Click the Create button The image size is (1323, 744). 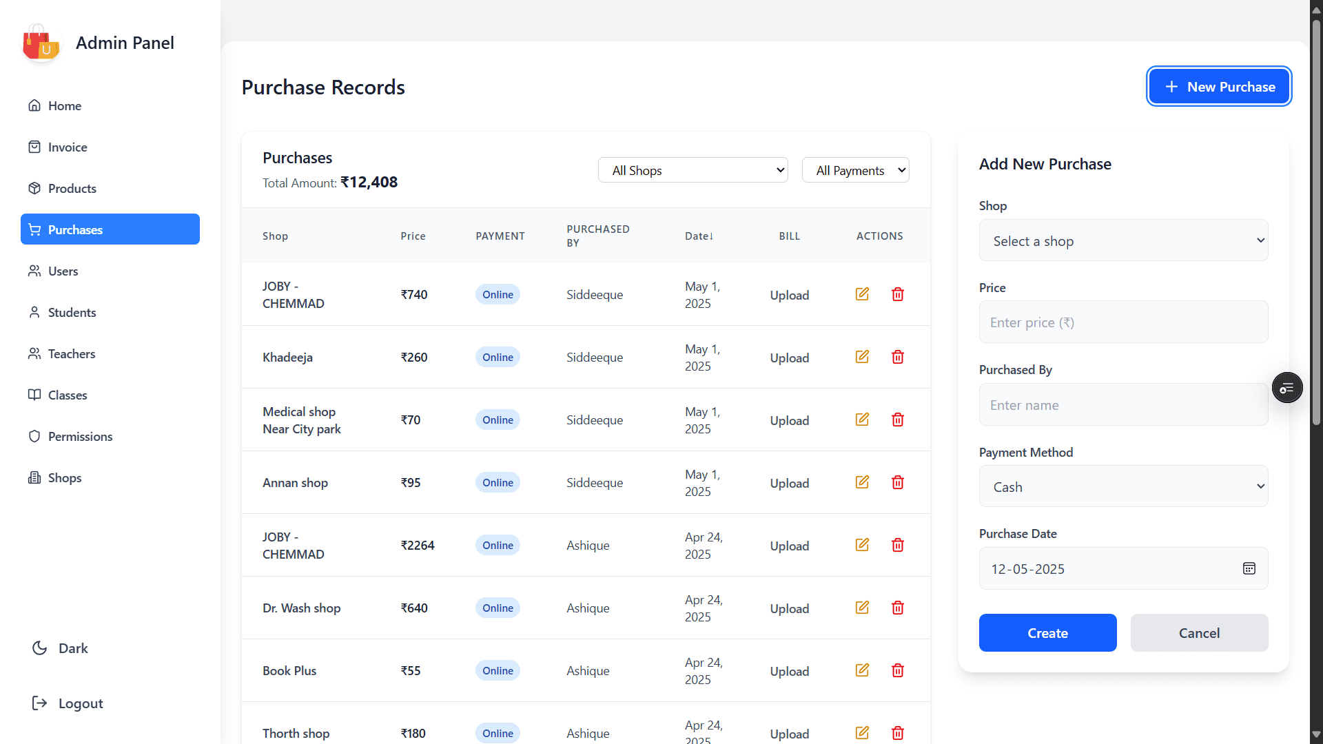pyautogui.click(x=1047, y=632)
